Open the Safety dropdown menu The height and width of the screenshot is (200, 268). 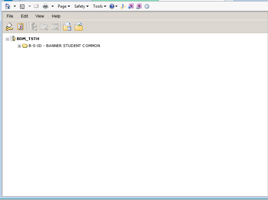click(81, 6)
